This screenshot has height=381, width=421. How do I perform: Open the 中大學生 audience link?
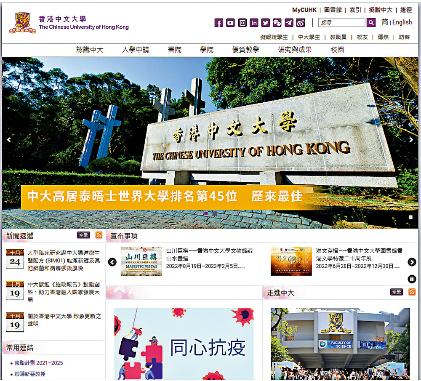(309, 37)
